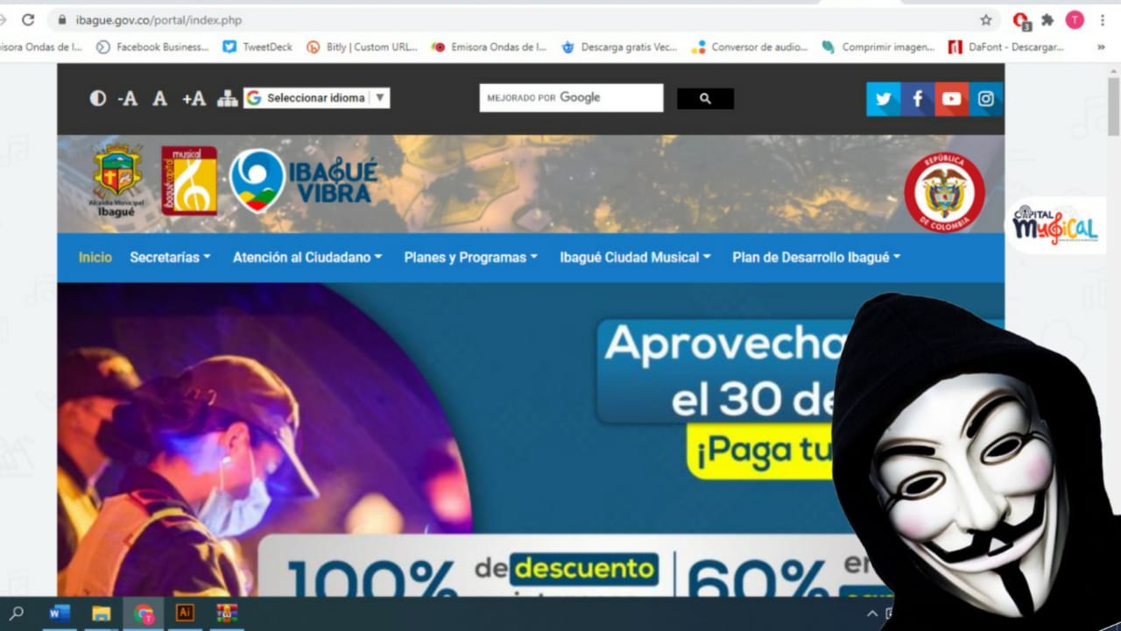1121x631 pixels.
Task: Expand the Ibagué Ciudad Musical menu
Action: [635, 258]
